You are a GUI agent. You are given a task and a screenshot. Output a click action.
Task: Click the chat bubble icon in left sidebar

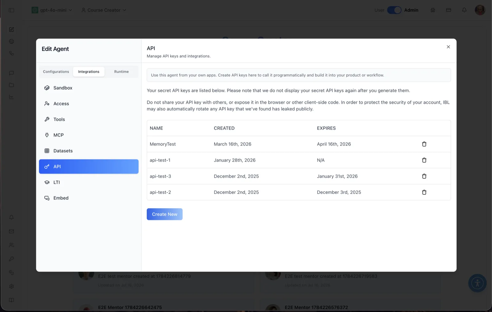[11, 73]
